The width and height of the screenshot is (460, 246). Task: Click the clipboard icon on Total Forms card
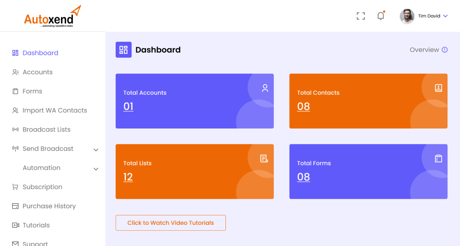tap(438, 158)
